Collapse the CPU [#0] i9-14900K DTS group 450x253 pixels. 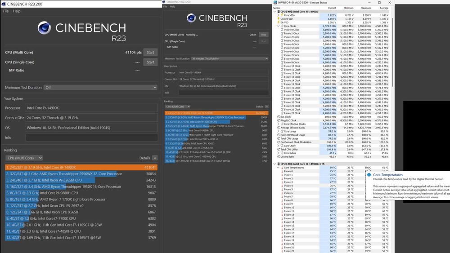tap(274, 164)
